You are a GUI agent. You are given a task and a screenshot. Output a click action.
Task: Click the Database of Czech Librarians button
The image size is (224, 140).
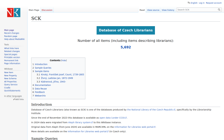tap(126, 30)
